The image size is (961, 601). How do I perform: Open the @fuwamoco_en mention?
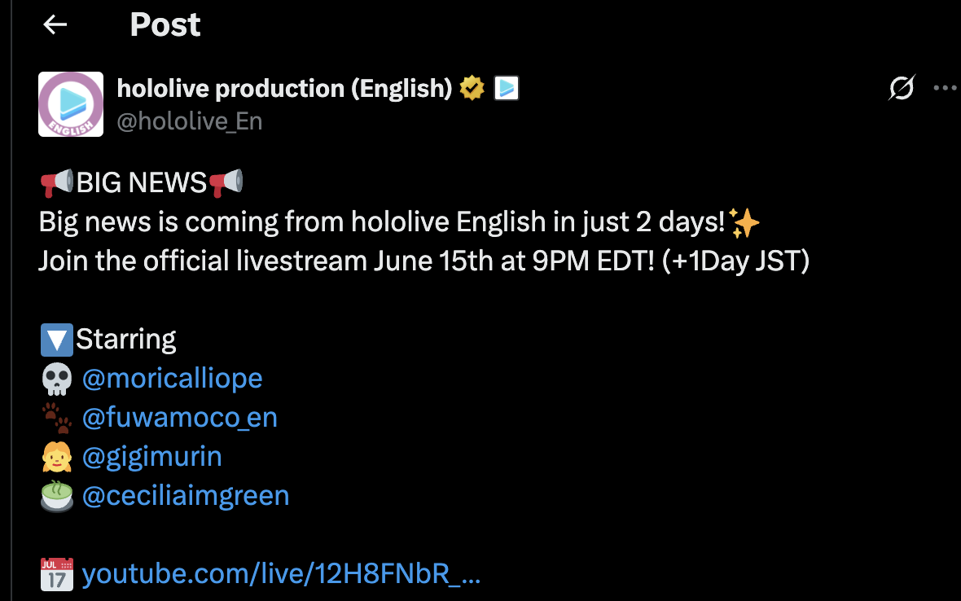(180, 417)
